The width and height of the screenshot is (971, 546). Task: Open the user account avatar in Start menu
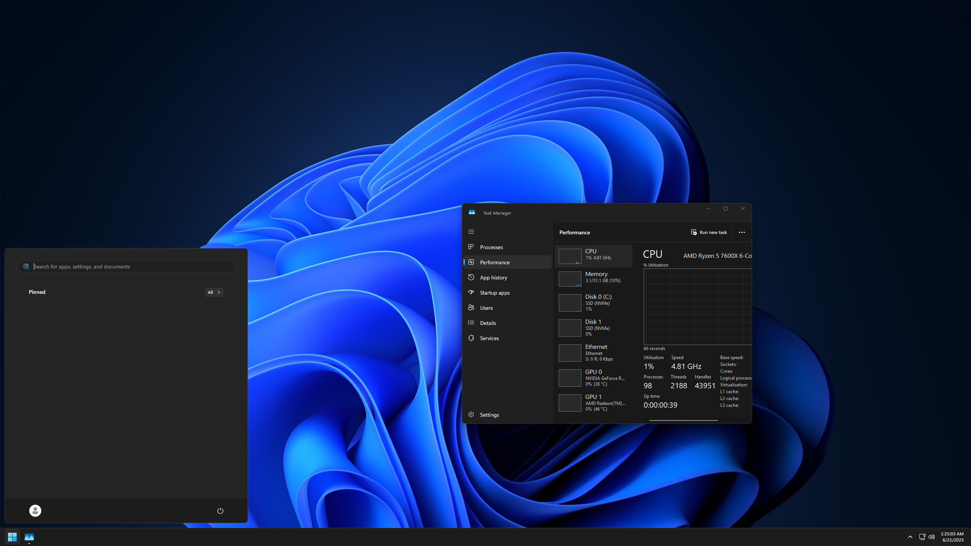(x=35, y=511)
